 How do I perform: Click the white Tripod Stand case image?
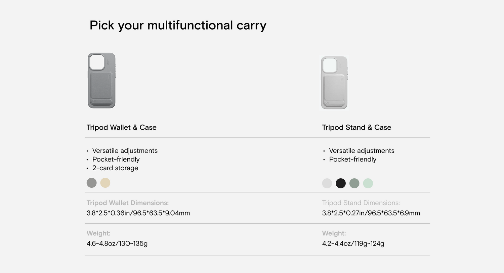point(334,83)
